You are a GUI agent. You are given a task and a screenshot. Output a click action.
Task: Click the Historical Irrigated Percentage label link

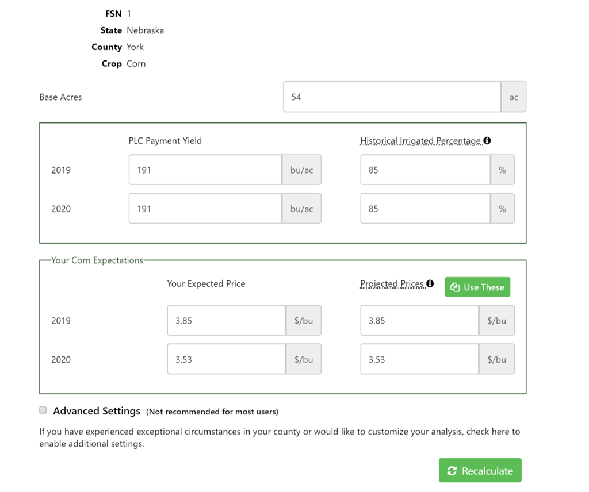coord(421,141)
